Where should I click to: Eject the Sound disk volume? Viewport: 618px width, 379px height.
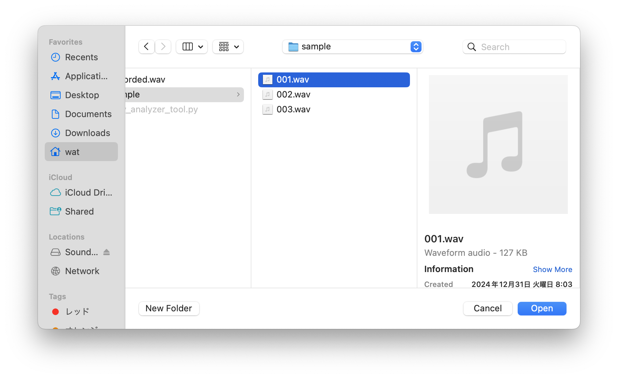106,252
